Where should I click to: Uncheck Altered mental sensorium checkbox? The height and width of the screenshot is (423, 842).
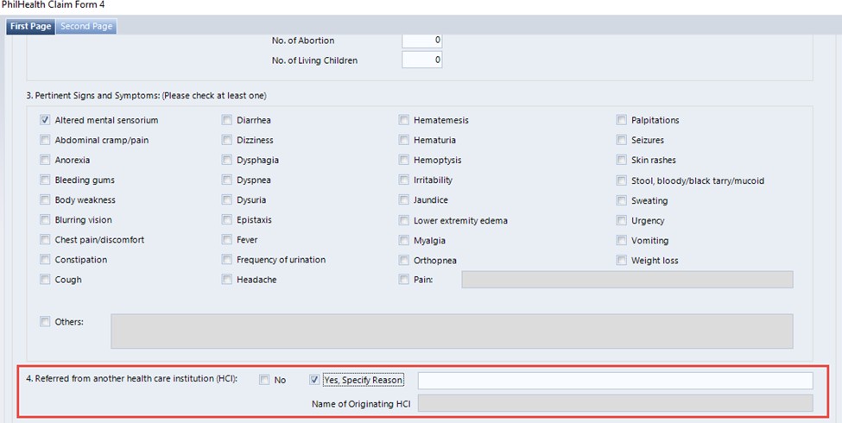tap(46, 121)
